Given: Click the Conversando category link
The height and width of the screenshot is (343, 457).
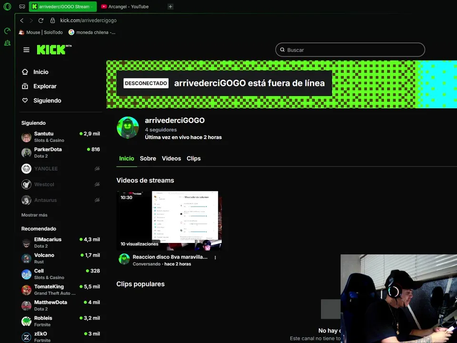Looking at the screenshot, I should (x=147, y=264).
